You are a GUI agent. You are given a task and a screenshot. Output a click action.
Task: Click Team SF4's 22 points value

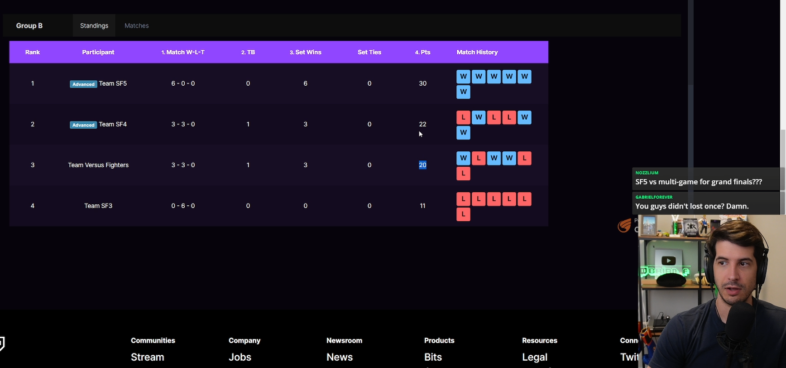click(x=423, y=124)
